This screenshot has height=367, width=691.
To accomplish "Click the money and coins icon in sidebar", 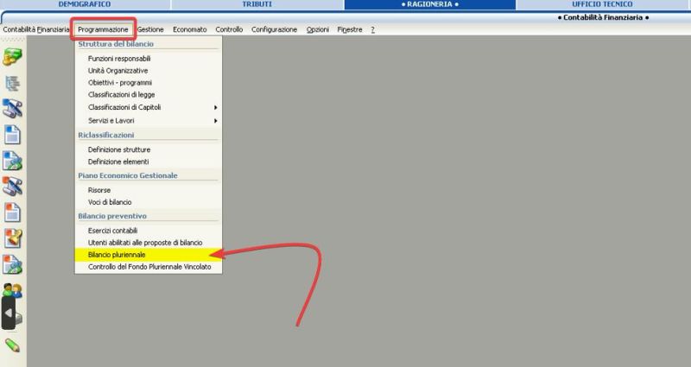I will [x=12, y=57].
